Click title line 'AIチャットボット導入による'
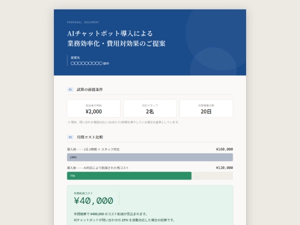 (110, 33)
